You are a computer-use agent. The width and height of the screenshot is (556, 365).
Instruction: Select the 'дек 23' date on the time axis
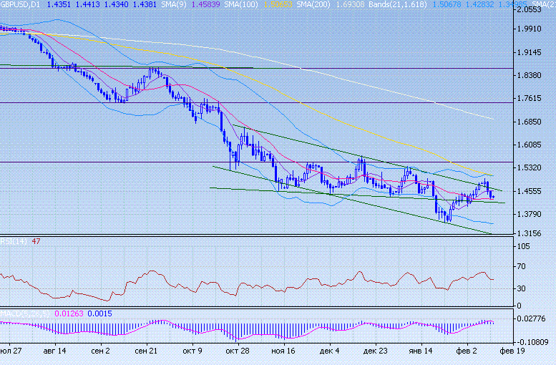coord(374,352)
